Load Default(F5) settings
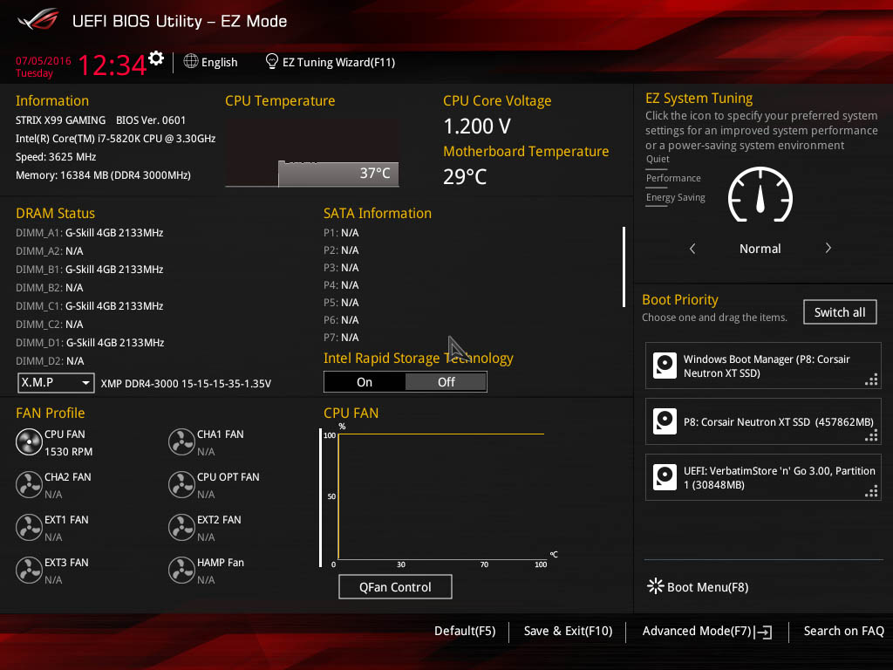893x670 pixels. (465, 632)
